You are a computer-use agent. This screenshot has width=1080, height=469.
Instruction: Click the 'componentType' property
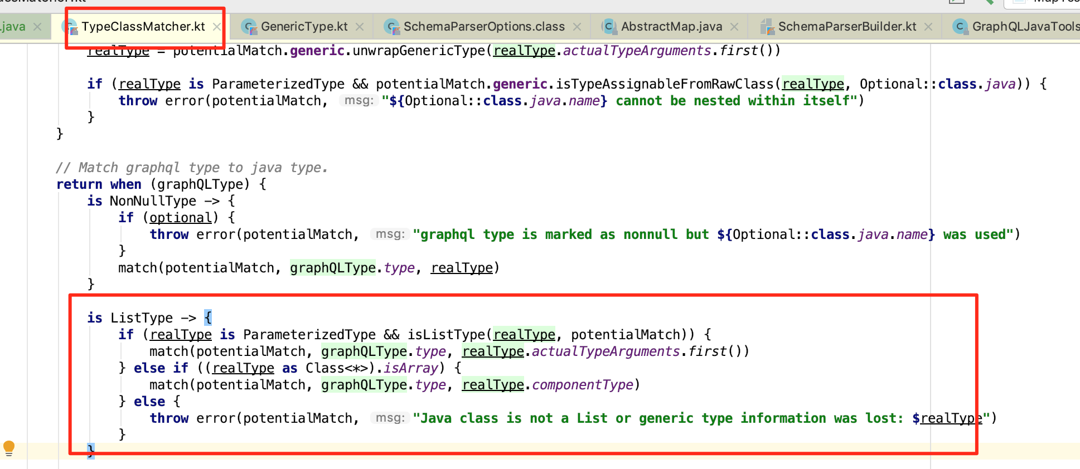[x=583, y=385]
